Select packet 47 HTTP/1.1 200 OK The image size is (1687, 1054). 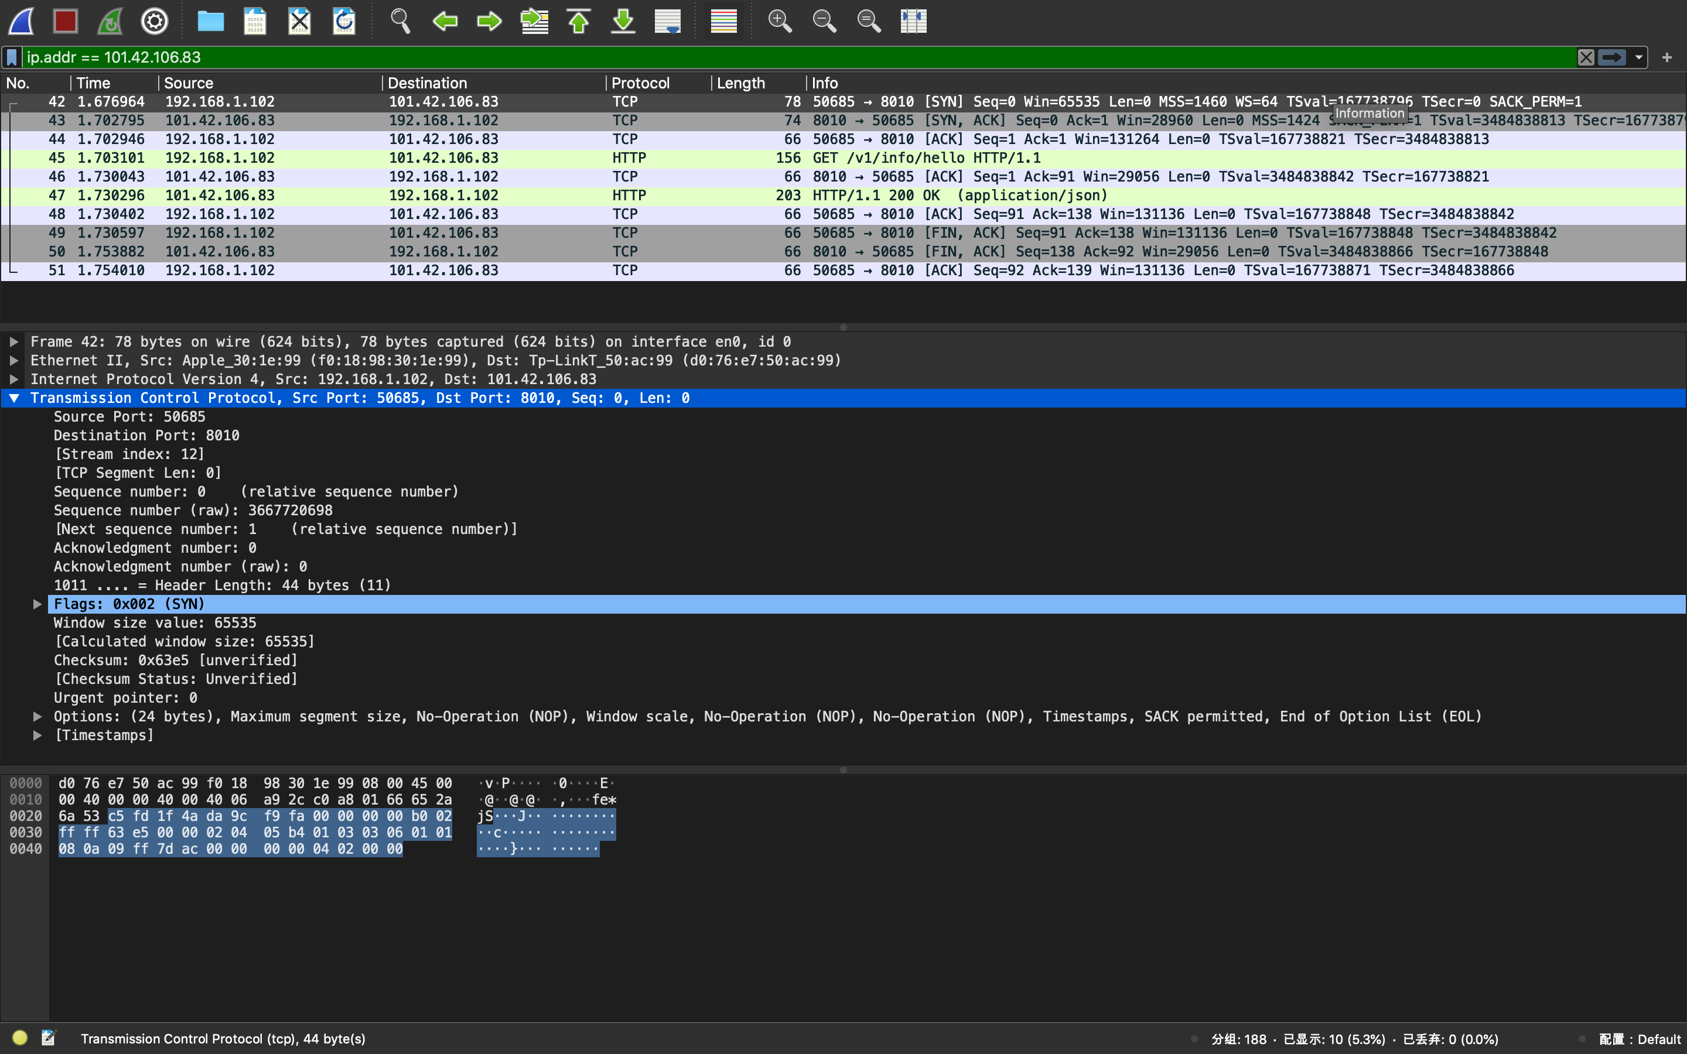(x=843, y=196)
